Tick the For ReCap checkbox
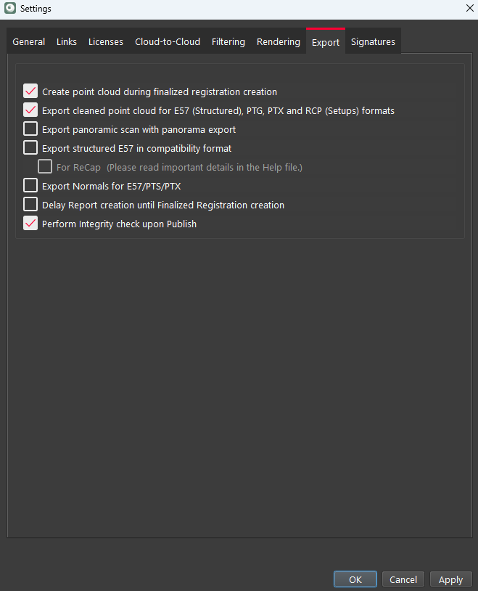This screenshot has width=478, height=591. coord(45,167)
